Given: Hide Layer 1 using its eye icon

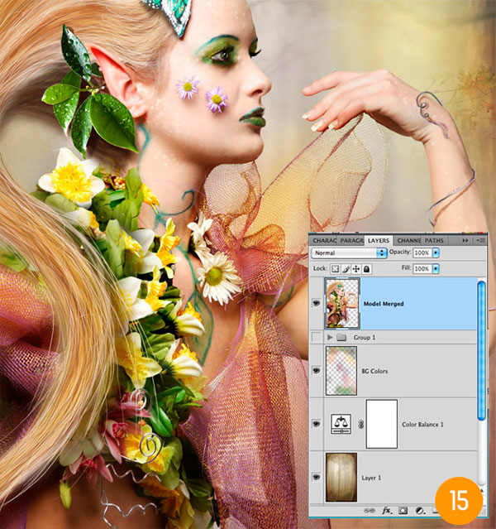Looking at the screenshot, I should pos(316,477).
